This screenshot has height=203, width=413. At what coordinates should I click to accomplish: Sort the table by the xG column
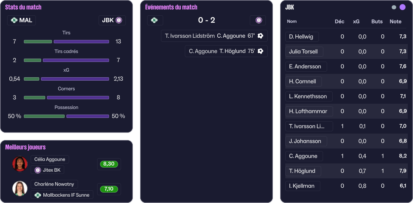tap(356, 22)
